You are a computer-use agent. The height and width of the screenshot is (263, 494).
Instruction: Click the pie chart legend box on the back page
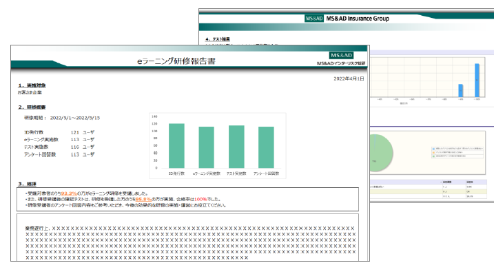pyautogui.click(x=457, y=152)
